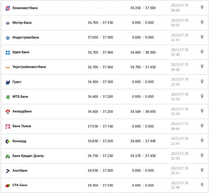
Task: Click the Конкорд bank logo
Action: tap(8, 141)
